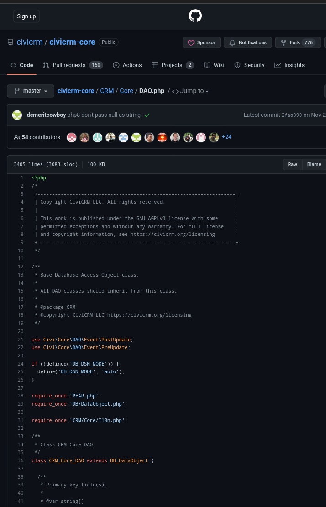Image resolution: width=326 pixels, height=507 pixels.
Task: Go to civicrm-core root in breadcrumb
Action: click(76, 91)
